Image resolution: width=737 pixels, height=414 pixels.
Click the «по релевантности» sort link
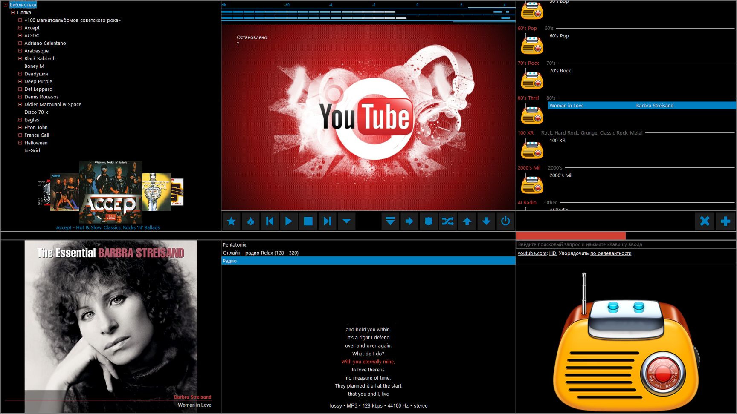pos(611,253)
